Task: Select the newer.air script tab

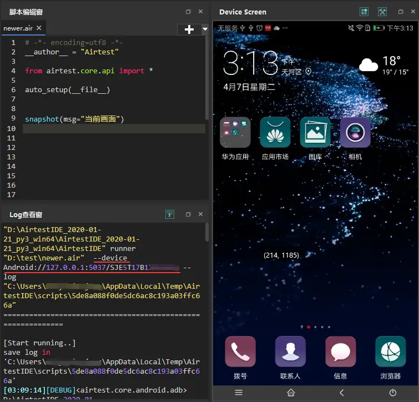Action: [18, 28]
